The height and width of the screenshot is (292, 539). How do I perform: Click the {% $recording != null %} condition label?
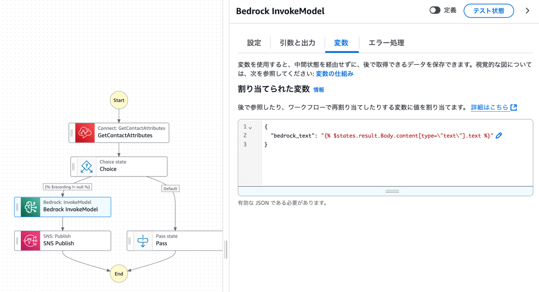point(67,187)
